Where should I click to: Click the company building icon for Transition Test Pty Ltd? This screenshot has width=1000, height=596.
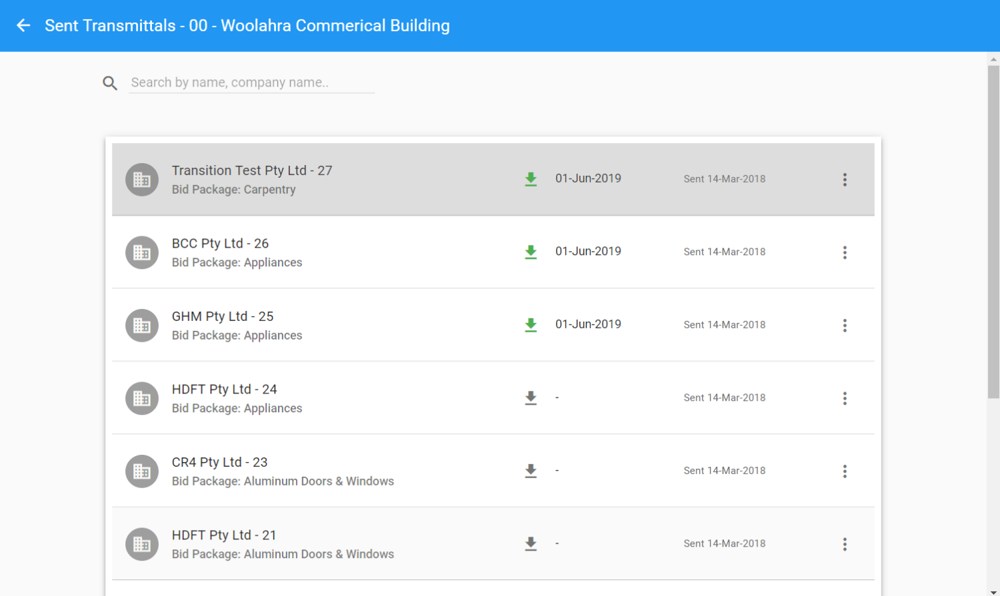(x=141, y=179)
